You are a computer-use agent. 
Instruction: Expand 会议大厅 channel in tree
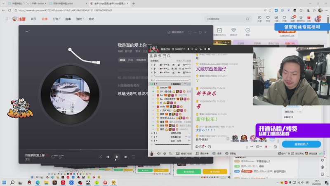[x=152, y=141]
